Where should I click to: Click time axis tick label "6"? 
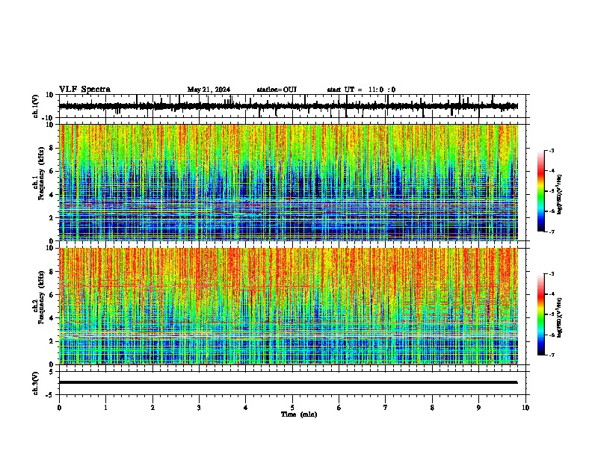click(339, 408)
